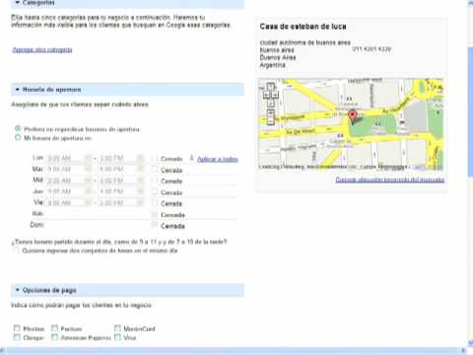Collapse the Horario de apertura section
Screen dimensions: 473x355
(18, 90)
